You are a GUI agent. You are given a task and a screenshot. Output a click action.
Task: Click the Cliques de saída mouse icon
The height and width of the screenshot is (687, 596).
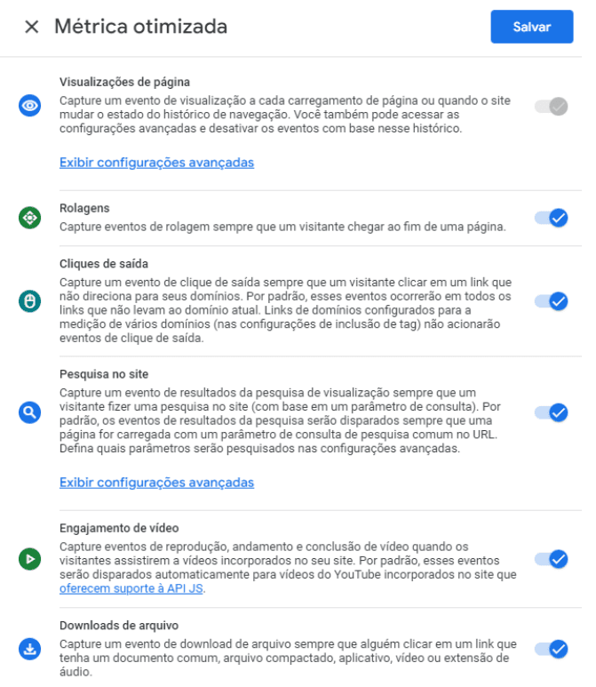tap(30, 301)
